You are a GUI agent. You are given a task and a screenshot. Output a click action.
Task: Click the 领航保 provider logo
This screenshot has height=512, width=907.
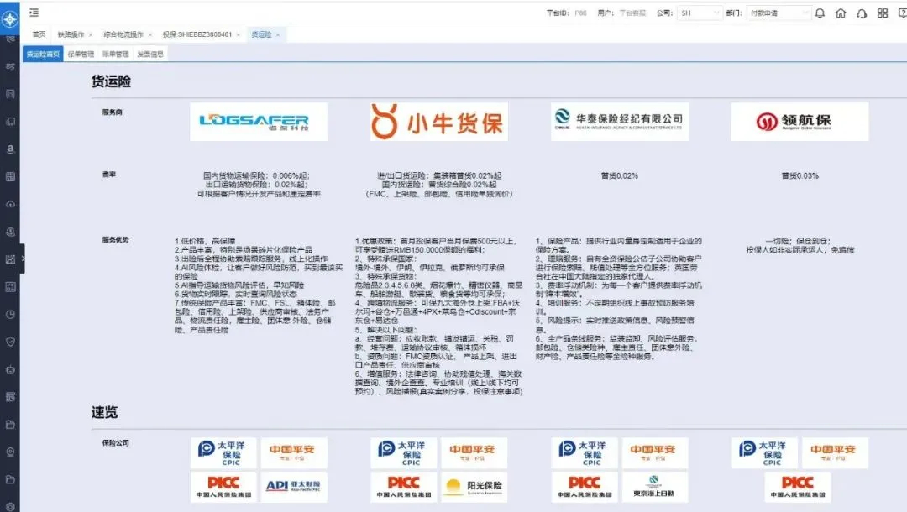click(x=799, y=123)
